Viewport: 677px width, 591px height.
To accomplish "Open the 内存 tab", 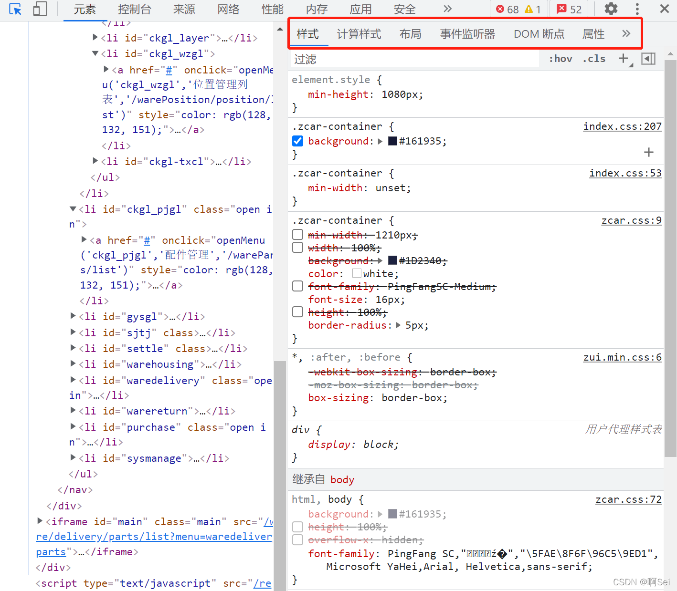I will 317,10.
